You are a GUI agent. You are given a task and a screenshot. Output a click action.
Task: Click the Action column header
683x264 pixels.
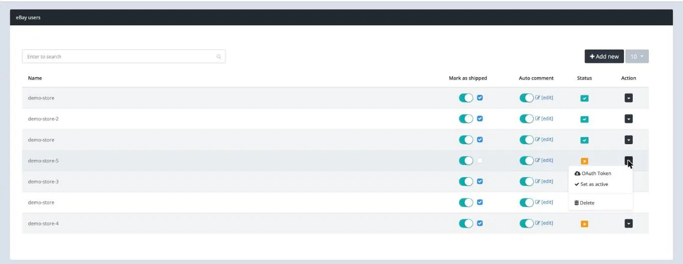click(629, 78)
